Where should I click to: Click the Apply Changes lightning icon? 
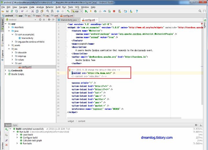91,11
